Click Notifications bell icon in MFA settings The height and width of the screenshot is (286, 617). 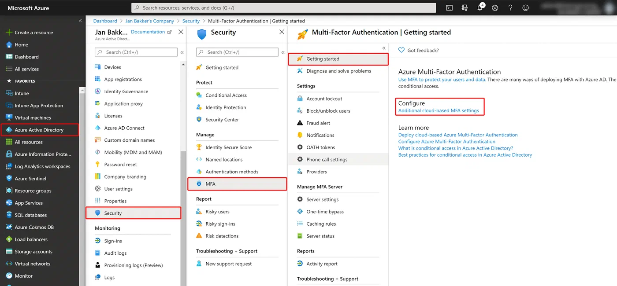[300, 135]
